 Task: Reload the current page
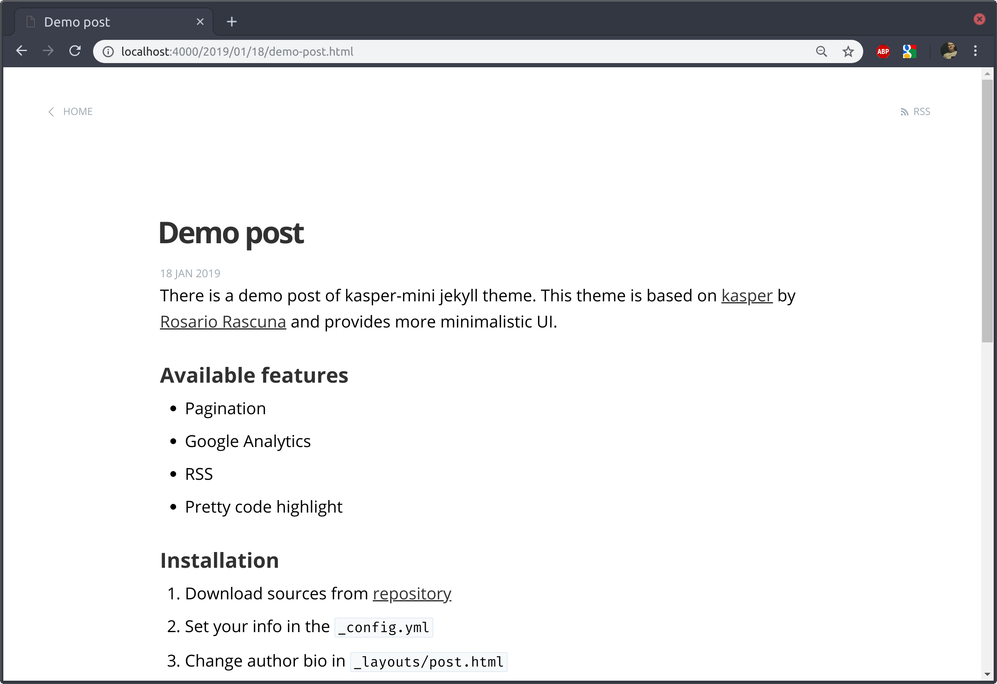(x=75, y=51)
